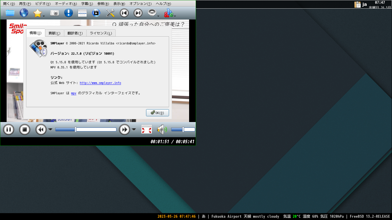Screen dimensions: 392x220
Task: Expand the subtitle abc dropdown arrow
Action: pos(175,16)
